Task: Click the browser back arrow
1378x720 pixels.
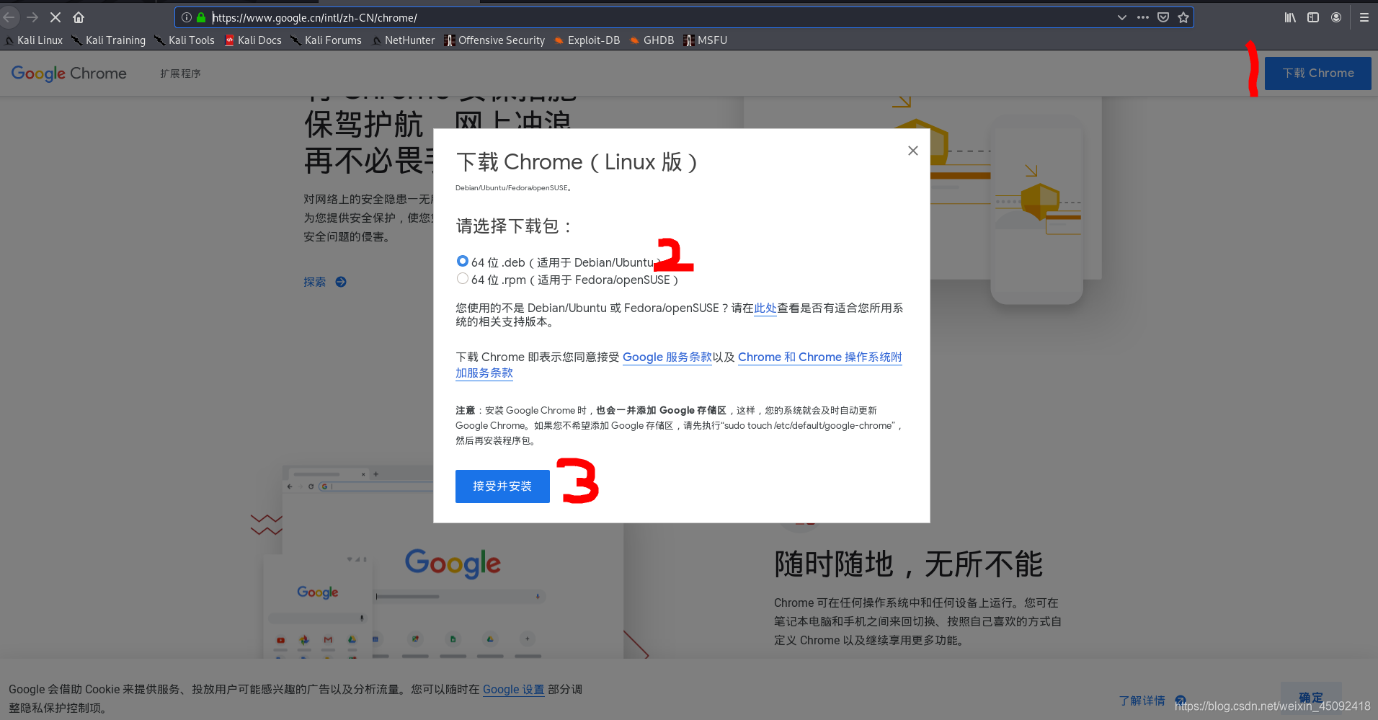Action: 9,17
